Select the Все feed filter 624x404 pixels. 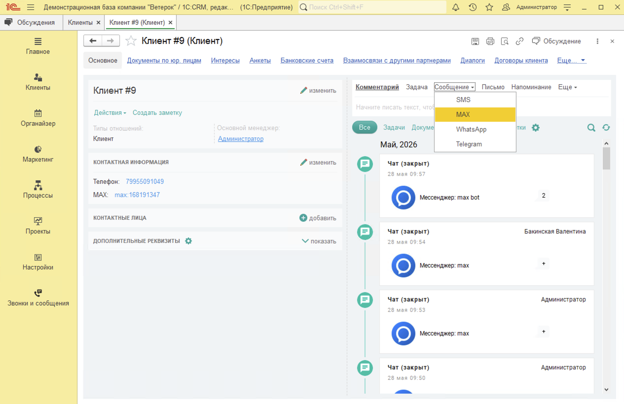(365, 127)
